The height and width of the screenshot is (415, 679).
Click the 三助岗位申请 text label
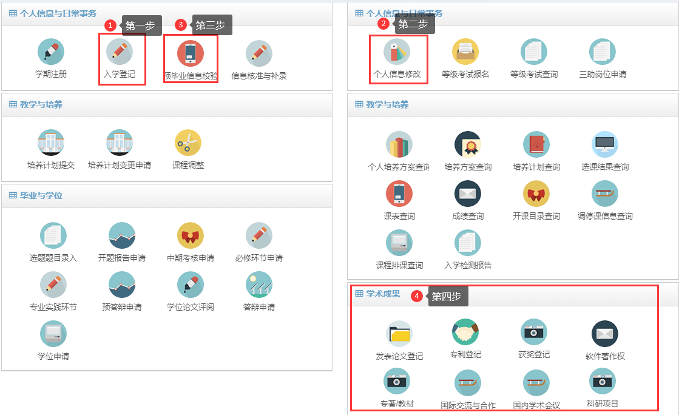click(x=603, y=75)
